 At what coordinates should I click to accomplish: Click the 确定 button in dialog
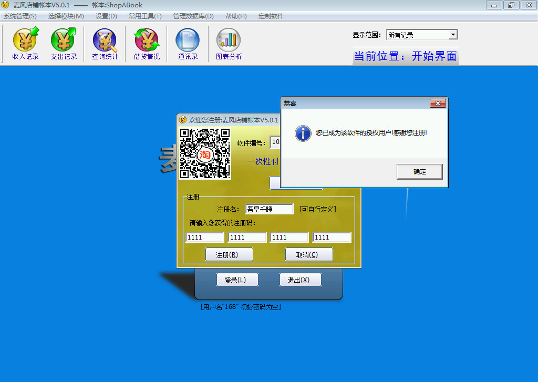419,172
